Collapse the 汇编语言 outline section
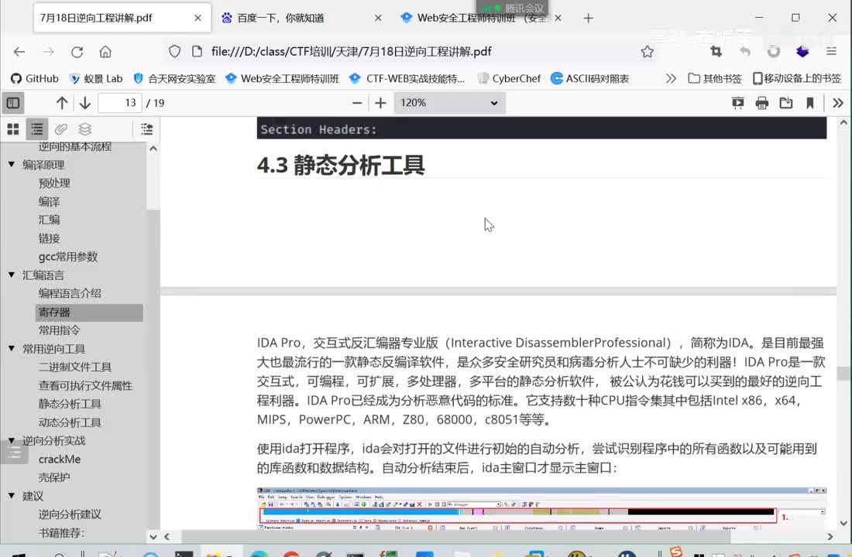Screen dimensions: 852x557 [x=12, y=275]
